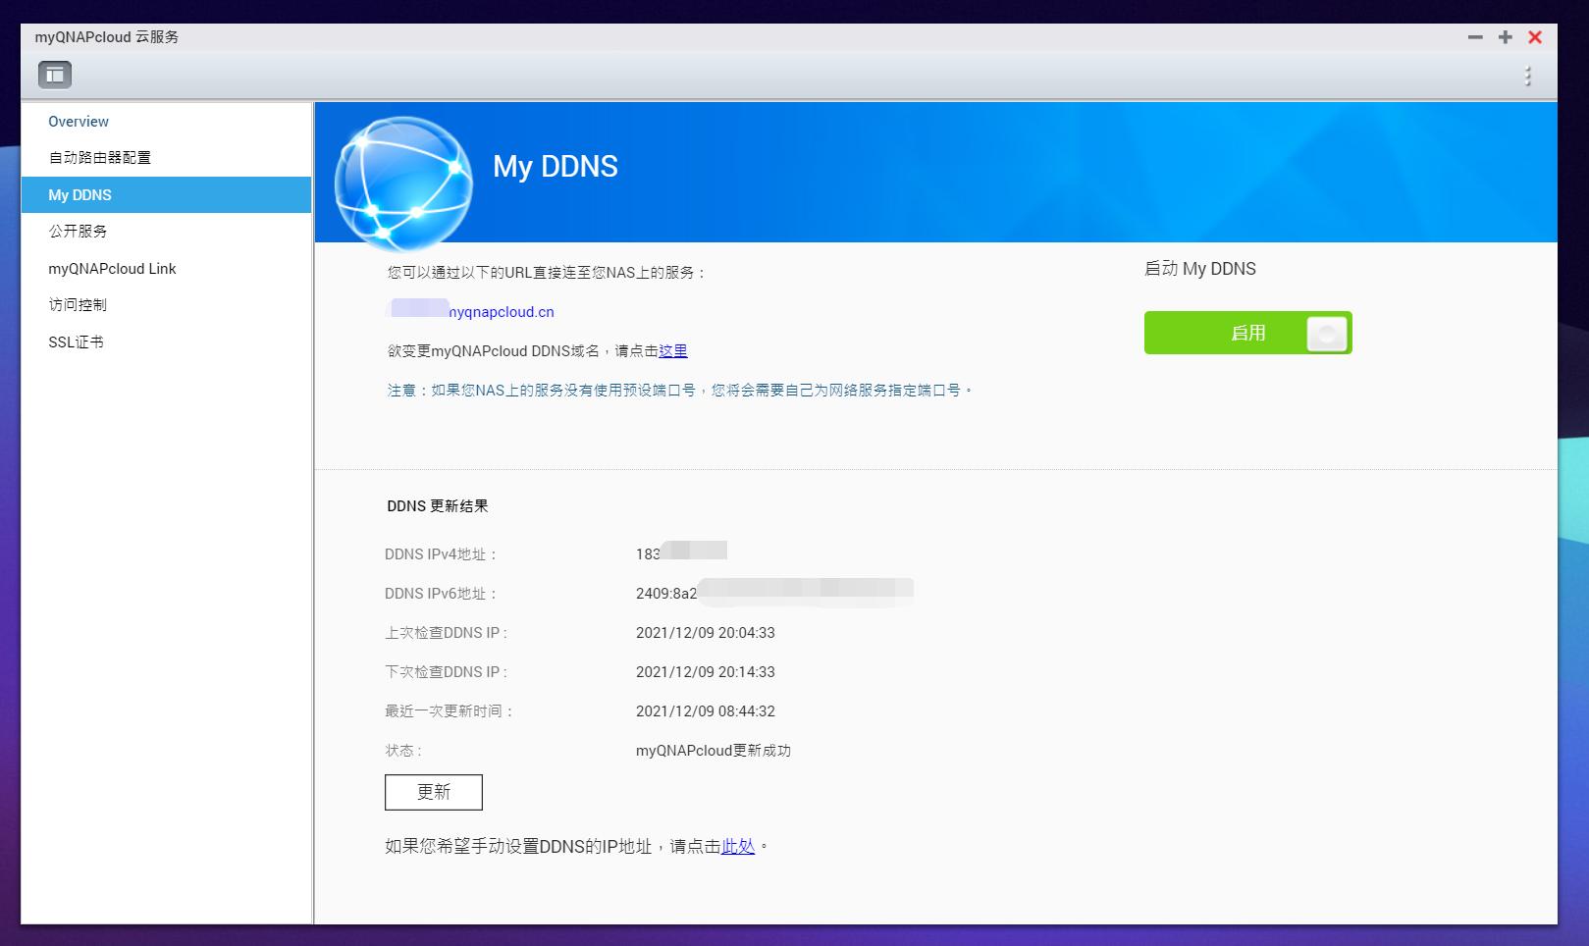Open the 自动路由器配置 page
The width and height of the screenshot is (1589, 946).
(99, 157)
